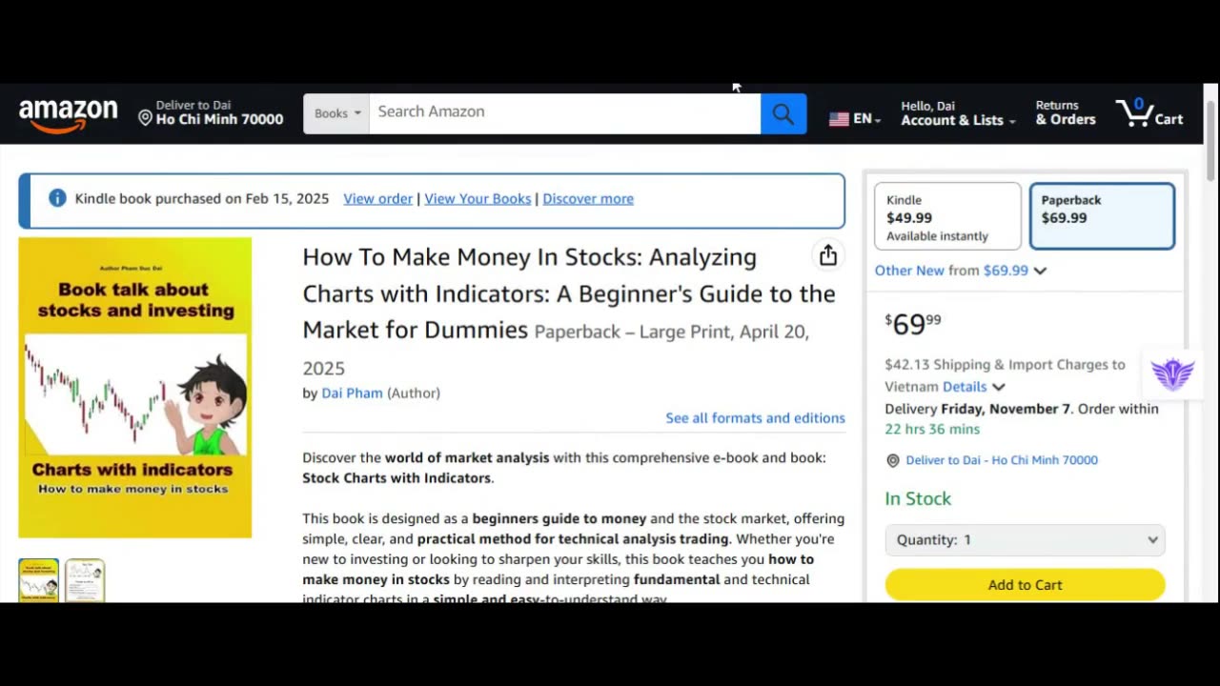The height and width of the screenshot is (686, 1220).
Task: Click the '22 hrs 36 mins' countdown text
Action: (x=932, y=429)
